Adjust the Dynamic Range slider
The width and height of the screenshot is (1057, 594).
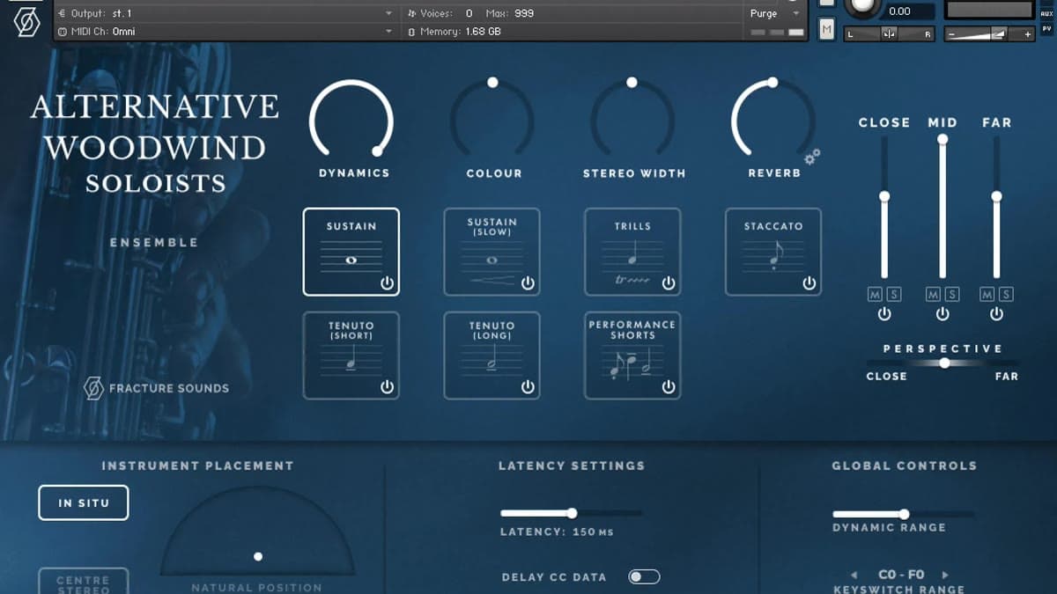point(904,514)
